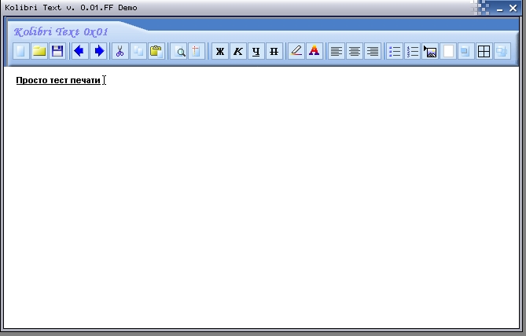Screen dimensions: 526x336
Task: Open a file with folder icon
Action: point(39,51)
